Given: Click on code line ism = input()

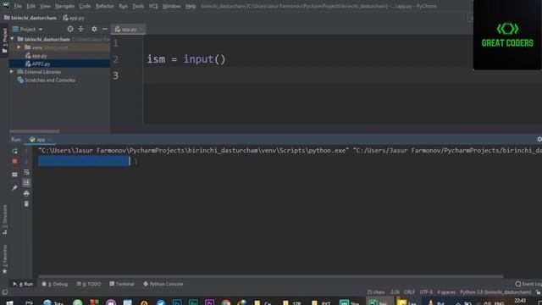Looking at the screenshot, I should pyautogui.click(x=186, y=59).
